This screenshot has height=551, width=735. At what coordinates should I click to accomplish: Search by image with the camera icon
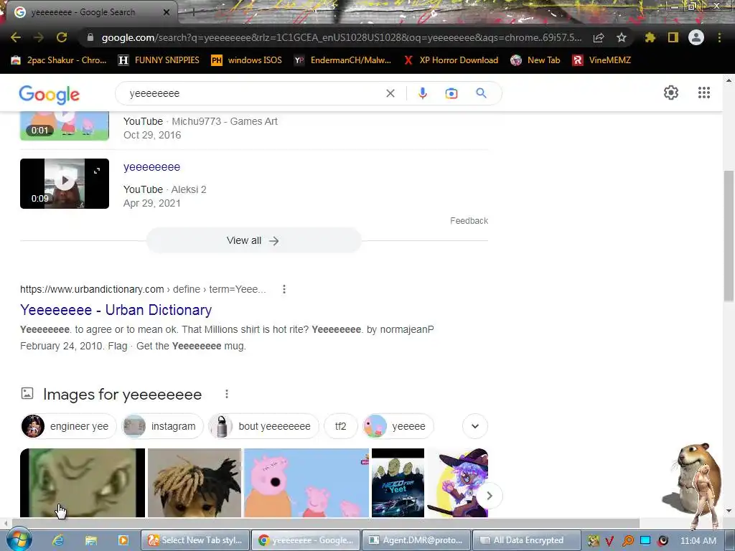(x=451, y=94)
